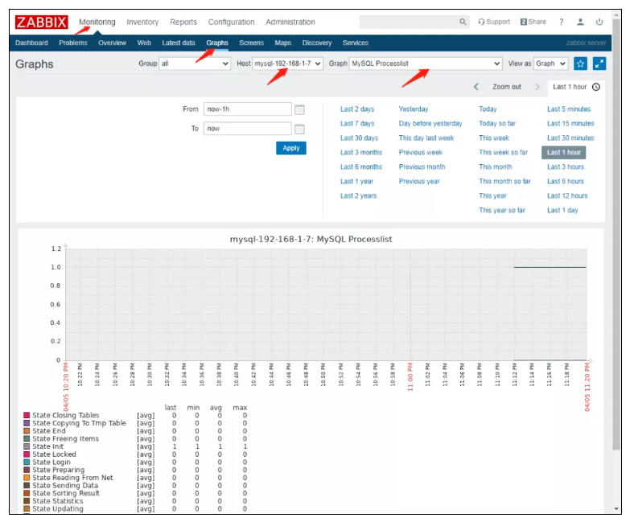
Task: Click the sign out power icon
Action: pos(599,22)
